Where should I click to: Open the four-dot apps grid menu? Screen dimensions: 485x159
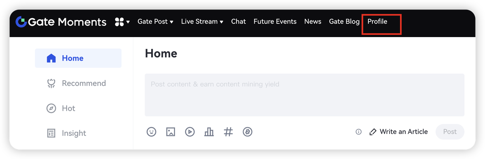tap(122, 22)
